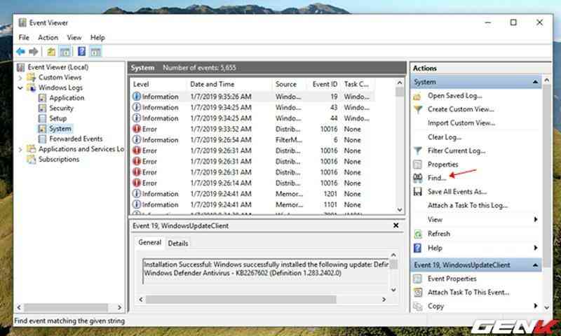Select the event with ID 43
The width and height of the screenshot is (561, 336).
pos(252,108)
